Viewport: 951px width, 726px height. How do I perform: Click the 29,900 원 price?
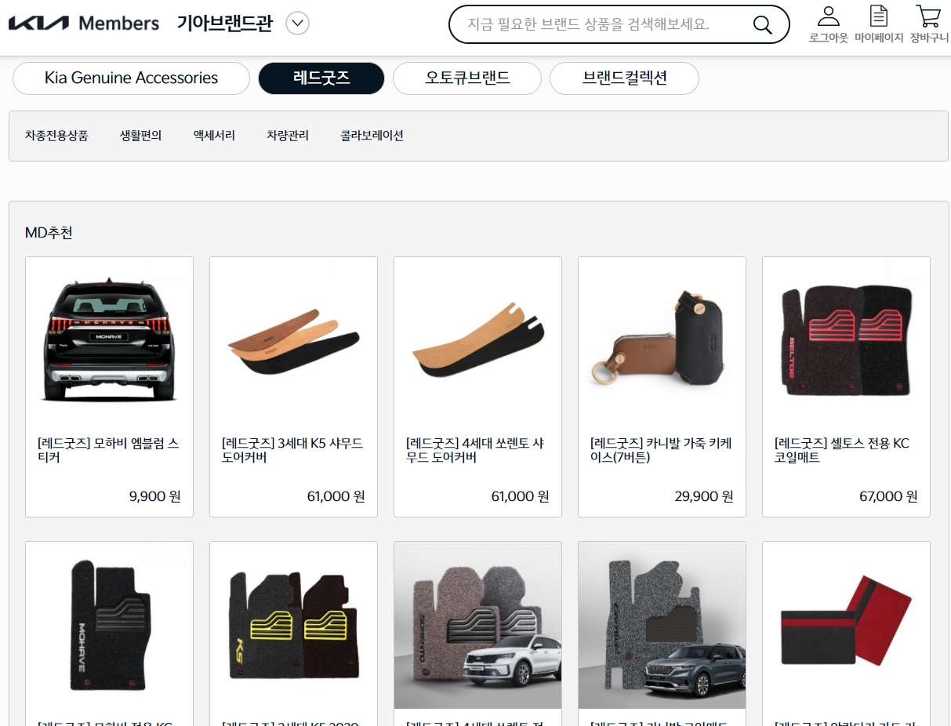point(704,496)
